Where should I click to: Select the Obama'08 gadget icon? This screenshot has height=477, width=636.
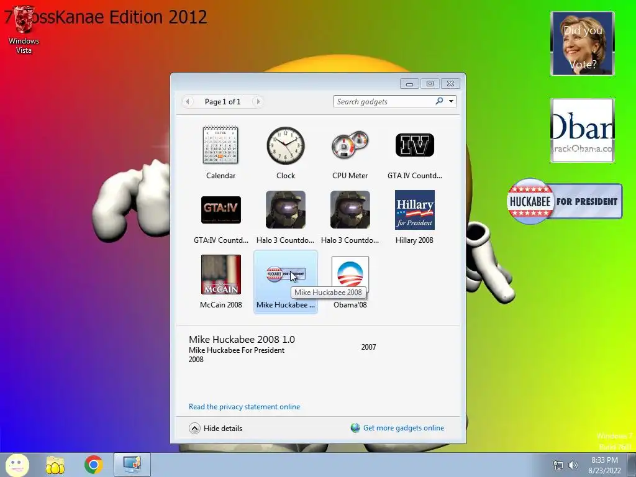point(350,275)
